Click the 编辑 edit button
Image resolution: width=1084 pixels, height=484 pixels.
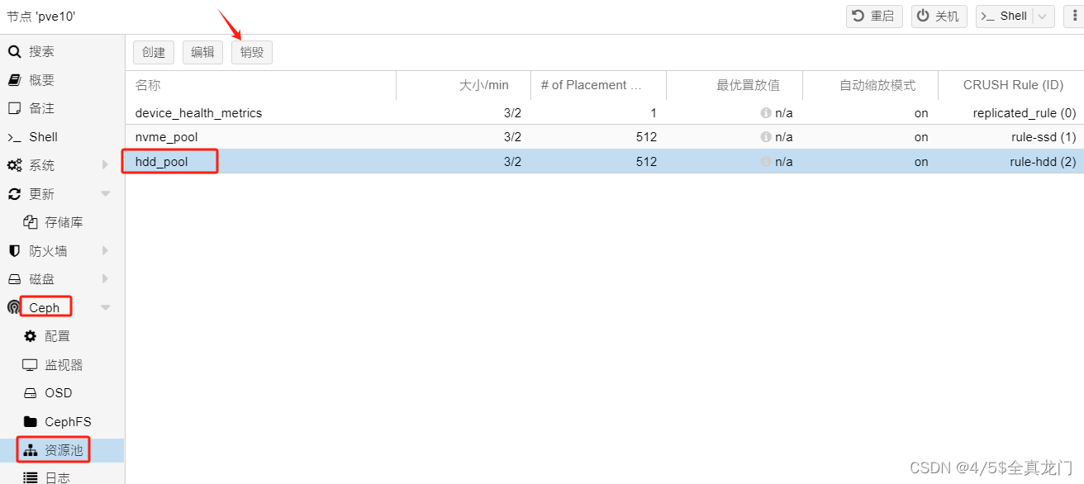coord(202,52)
